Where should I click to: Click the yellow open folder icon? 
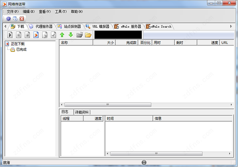coord(88,35)
